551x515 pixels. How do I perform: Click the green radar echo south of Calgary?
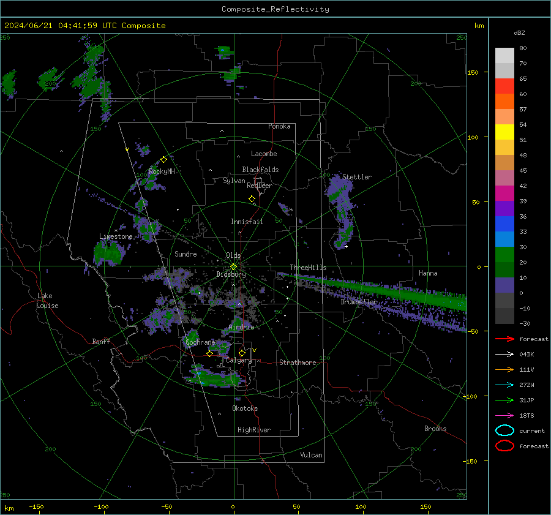click(x=216, y=378)
